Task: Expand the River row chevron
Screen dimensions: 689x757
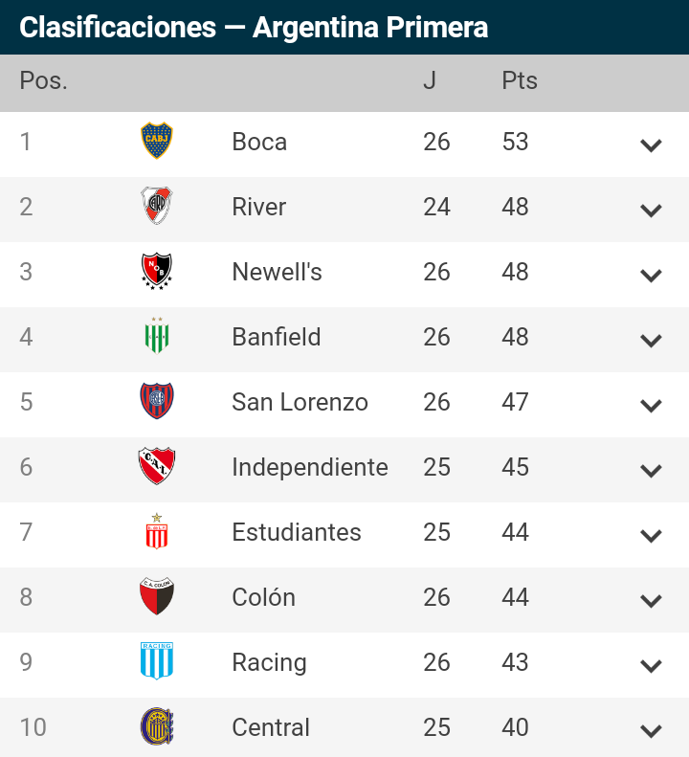Action: click(651, 210)
